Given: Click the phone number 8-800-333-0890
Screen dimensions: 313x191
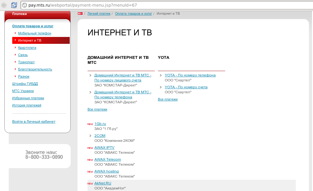Looking at the screenshot, I should [x=44, y=157].
